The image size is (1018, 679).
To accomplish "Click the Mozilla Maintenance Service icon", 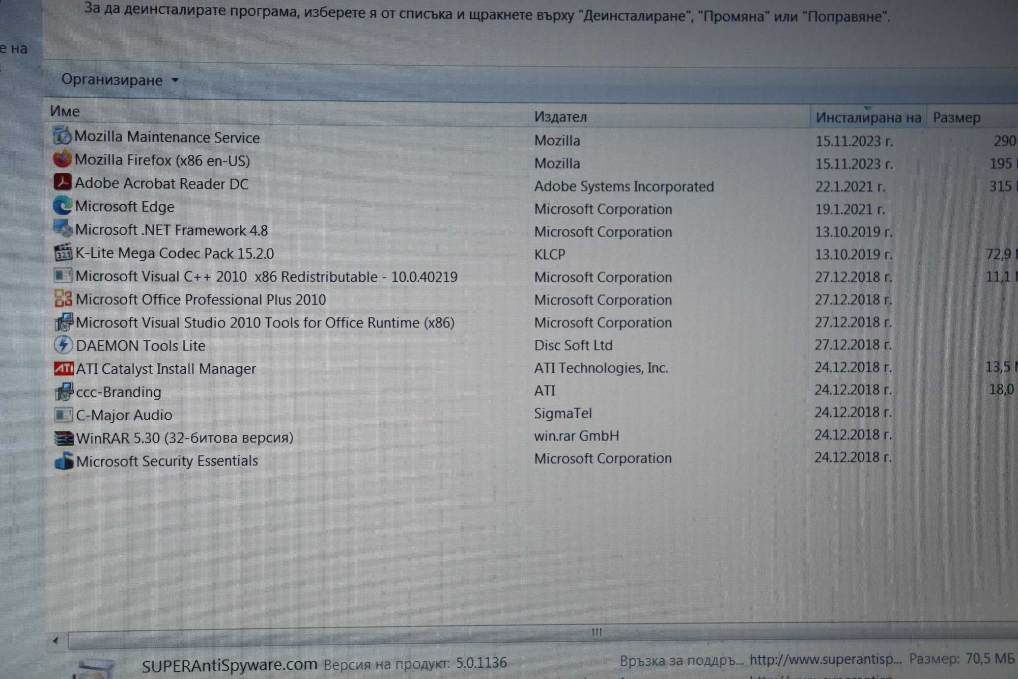I will [x=63, y=136].
